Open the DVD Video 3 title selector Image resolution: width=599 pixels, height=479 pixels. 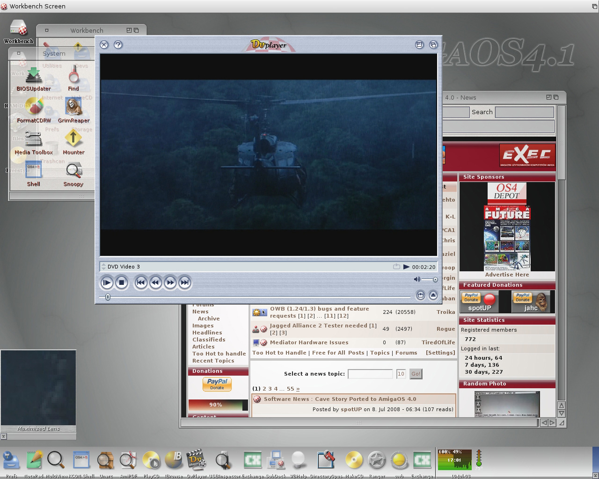[x=103, y=267]
